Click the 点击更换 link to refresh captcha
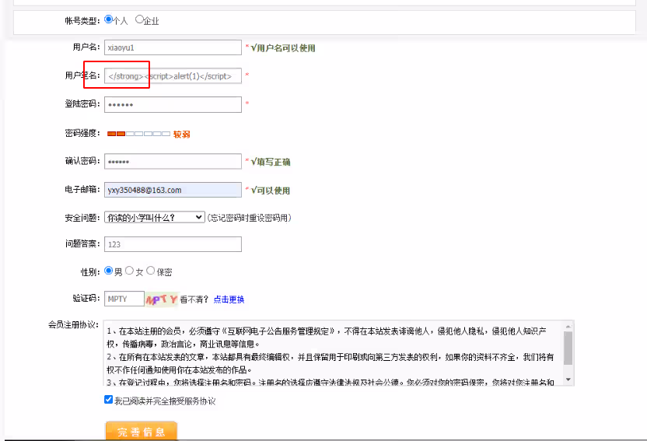647x441 pixels. click(229, 299)
